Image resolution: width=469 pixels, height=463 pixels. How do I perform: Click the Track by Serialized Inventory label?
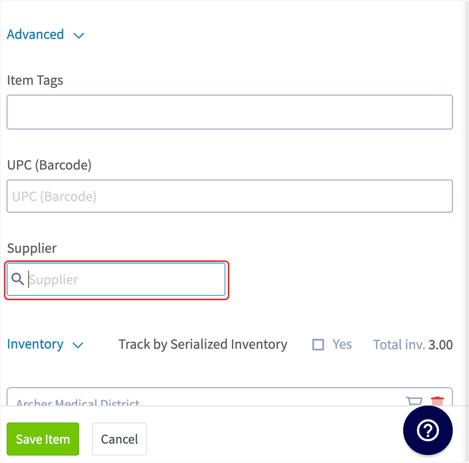203,344
